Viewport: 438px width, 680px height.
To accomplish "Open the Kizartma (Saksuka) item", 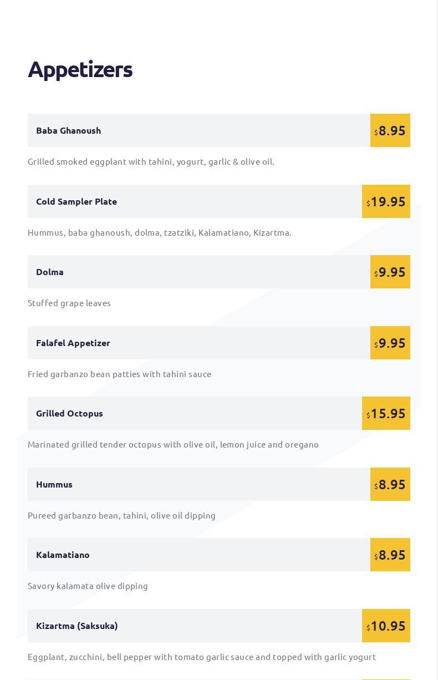I will [77, 626].
